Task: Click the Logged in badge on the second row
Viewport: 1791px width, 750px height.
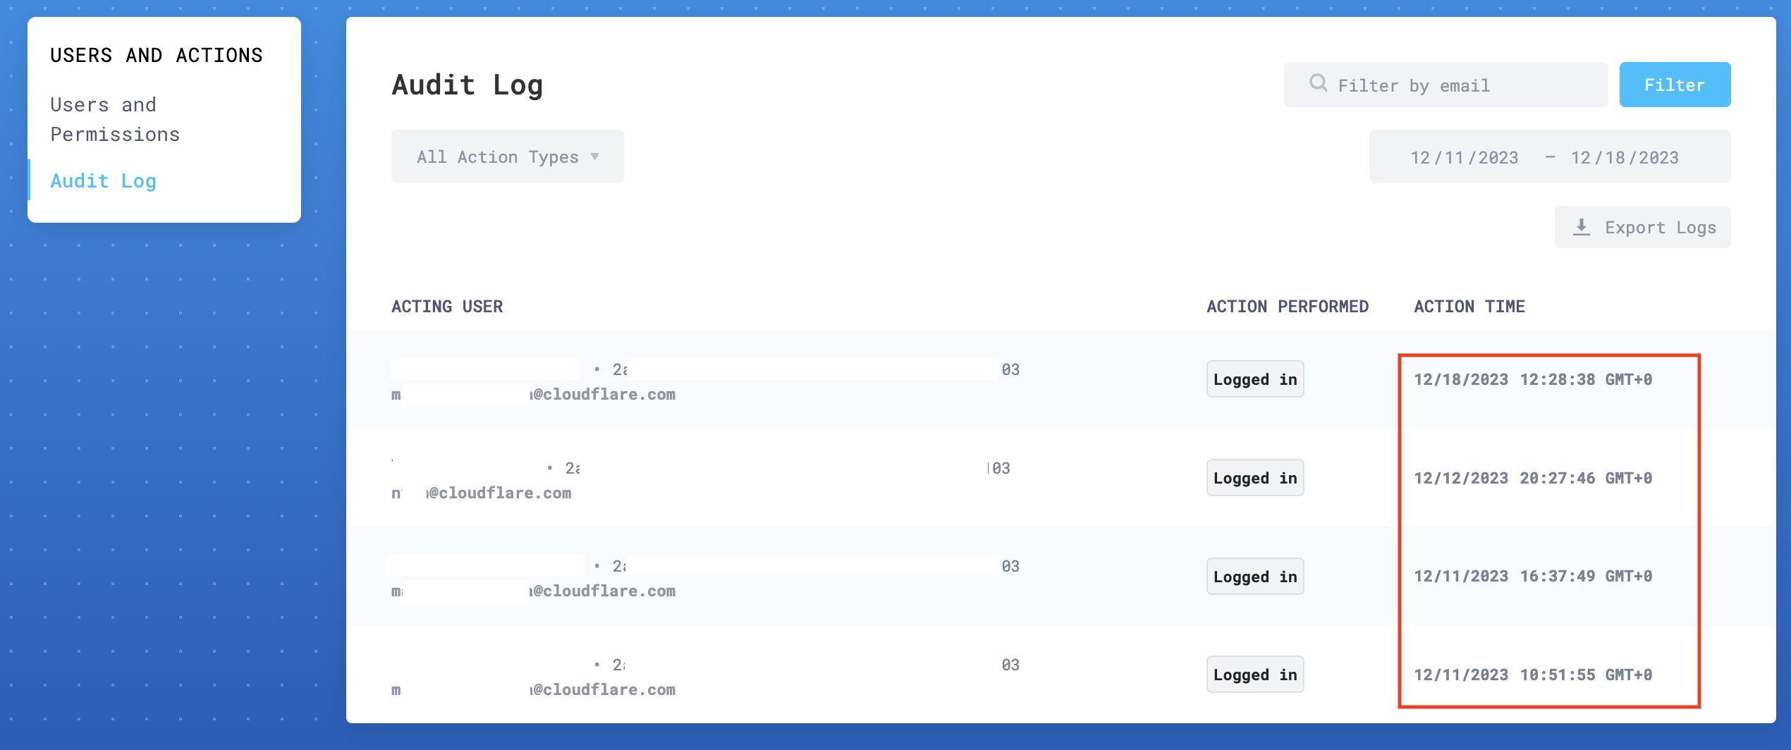Action: 1254,477
